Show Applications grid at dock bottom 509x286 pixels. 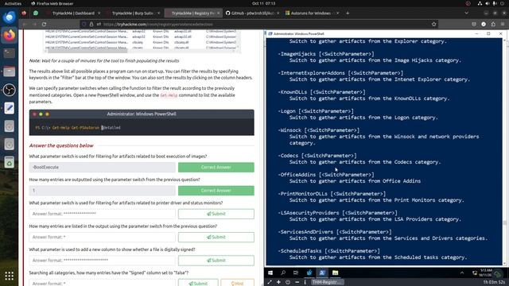[9, 276]
